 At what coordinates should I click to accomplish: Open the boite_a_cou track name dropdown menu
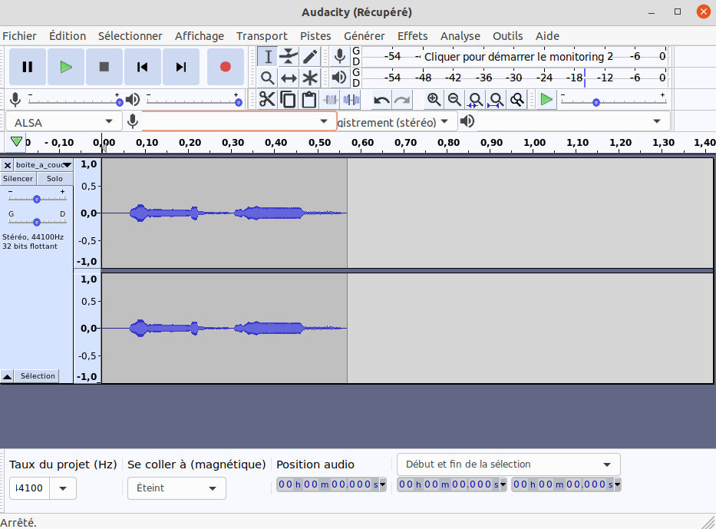point(44,165)
